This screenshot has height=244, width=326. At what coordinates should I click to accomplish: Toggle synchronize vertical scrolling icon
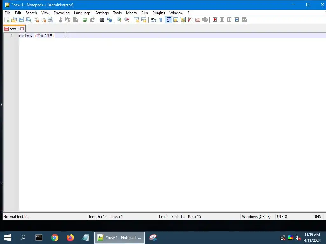coord(136,20)
